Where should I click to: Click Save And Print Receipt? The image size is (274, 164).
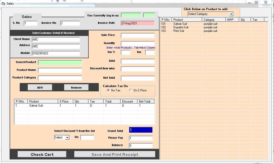[115, 154]
